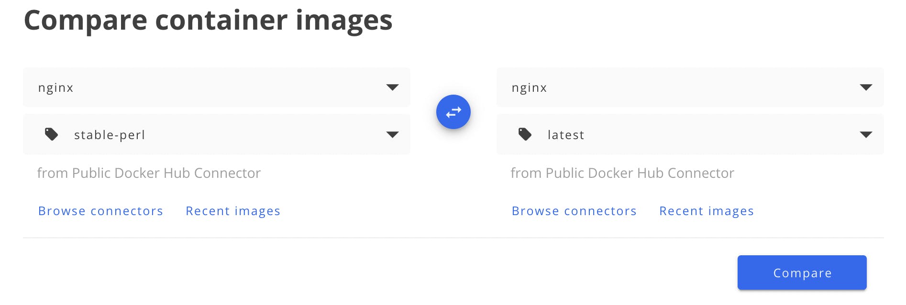Click the blue swap images button
The image size is (906, 305).
pyautogui.click(x=453, y=112)
